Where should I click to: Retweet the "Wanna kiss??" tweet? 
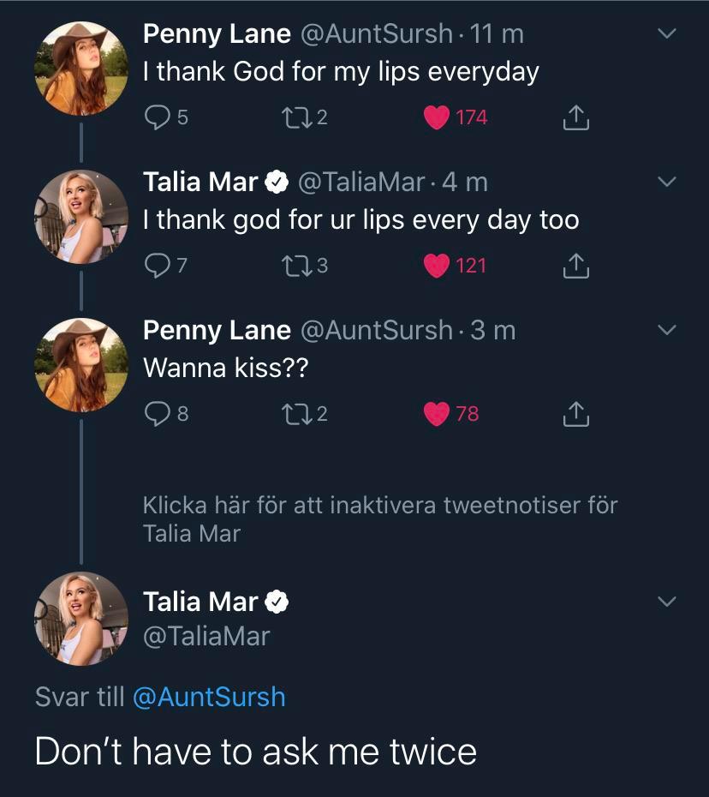pos(293,414)
